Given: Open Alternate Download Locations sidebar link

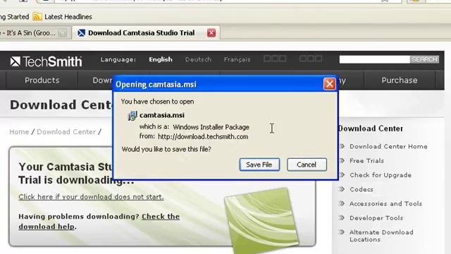Looking at the screenshot, I should [x=381, y=236].
